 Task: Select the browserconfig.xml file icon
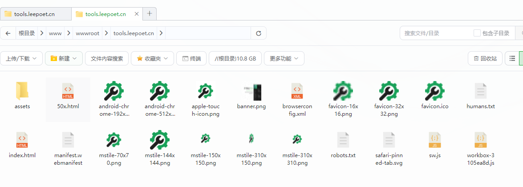click(x=297, y=91)
